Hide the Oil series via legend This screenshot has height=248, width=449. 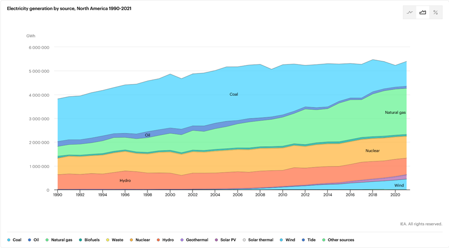coord(33,240)
